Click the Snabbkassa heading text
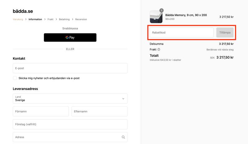 70,29
